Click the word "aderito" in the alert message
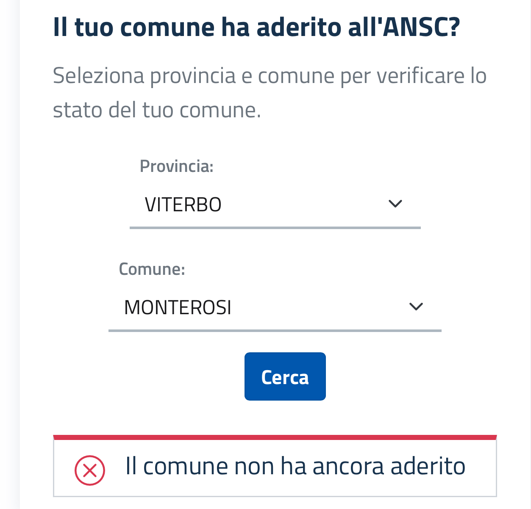The width and height of the screenshot is (531, 509). [428, 466]
